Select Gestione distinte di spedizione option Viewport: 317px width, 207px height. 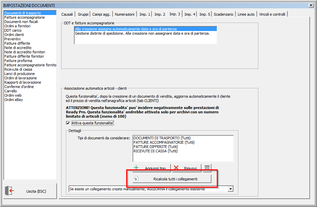(146, 33)
